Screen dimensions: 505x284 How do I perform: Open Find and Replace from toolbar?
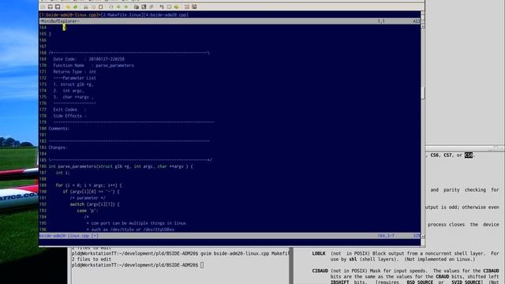pos(111,7)
